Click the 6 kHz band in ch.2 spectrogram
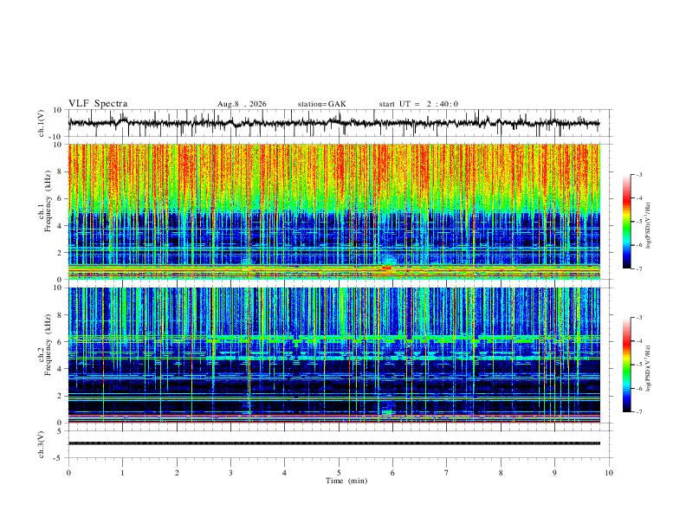 pyautogui.click(x=333, y=339)
